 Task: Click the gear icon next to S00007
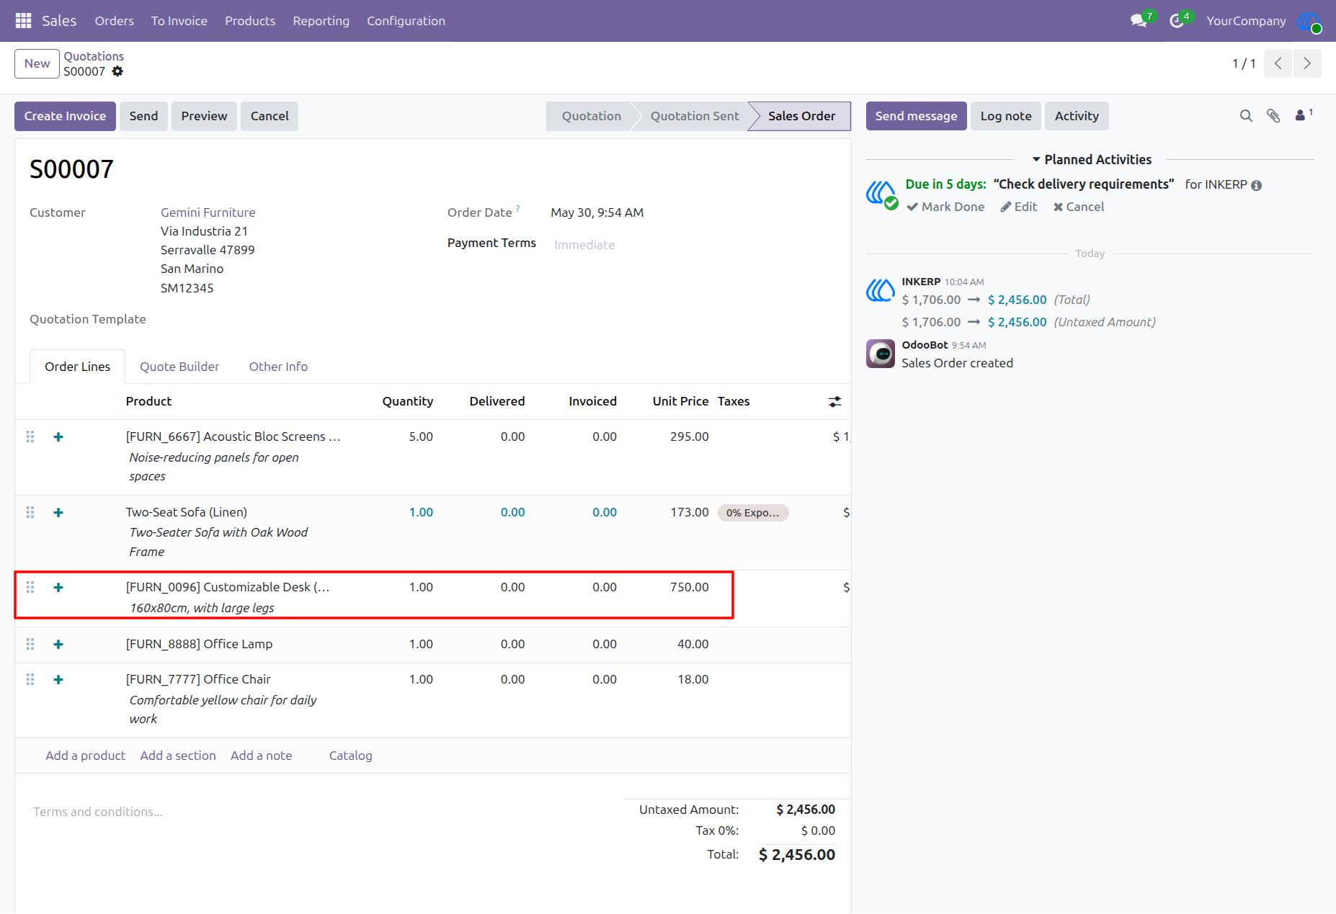click(x=117, y=71)
